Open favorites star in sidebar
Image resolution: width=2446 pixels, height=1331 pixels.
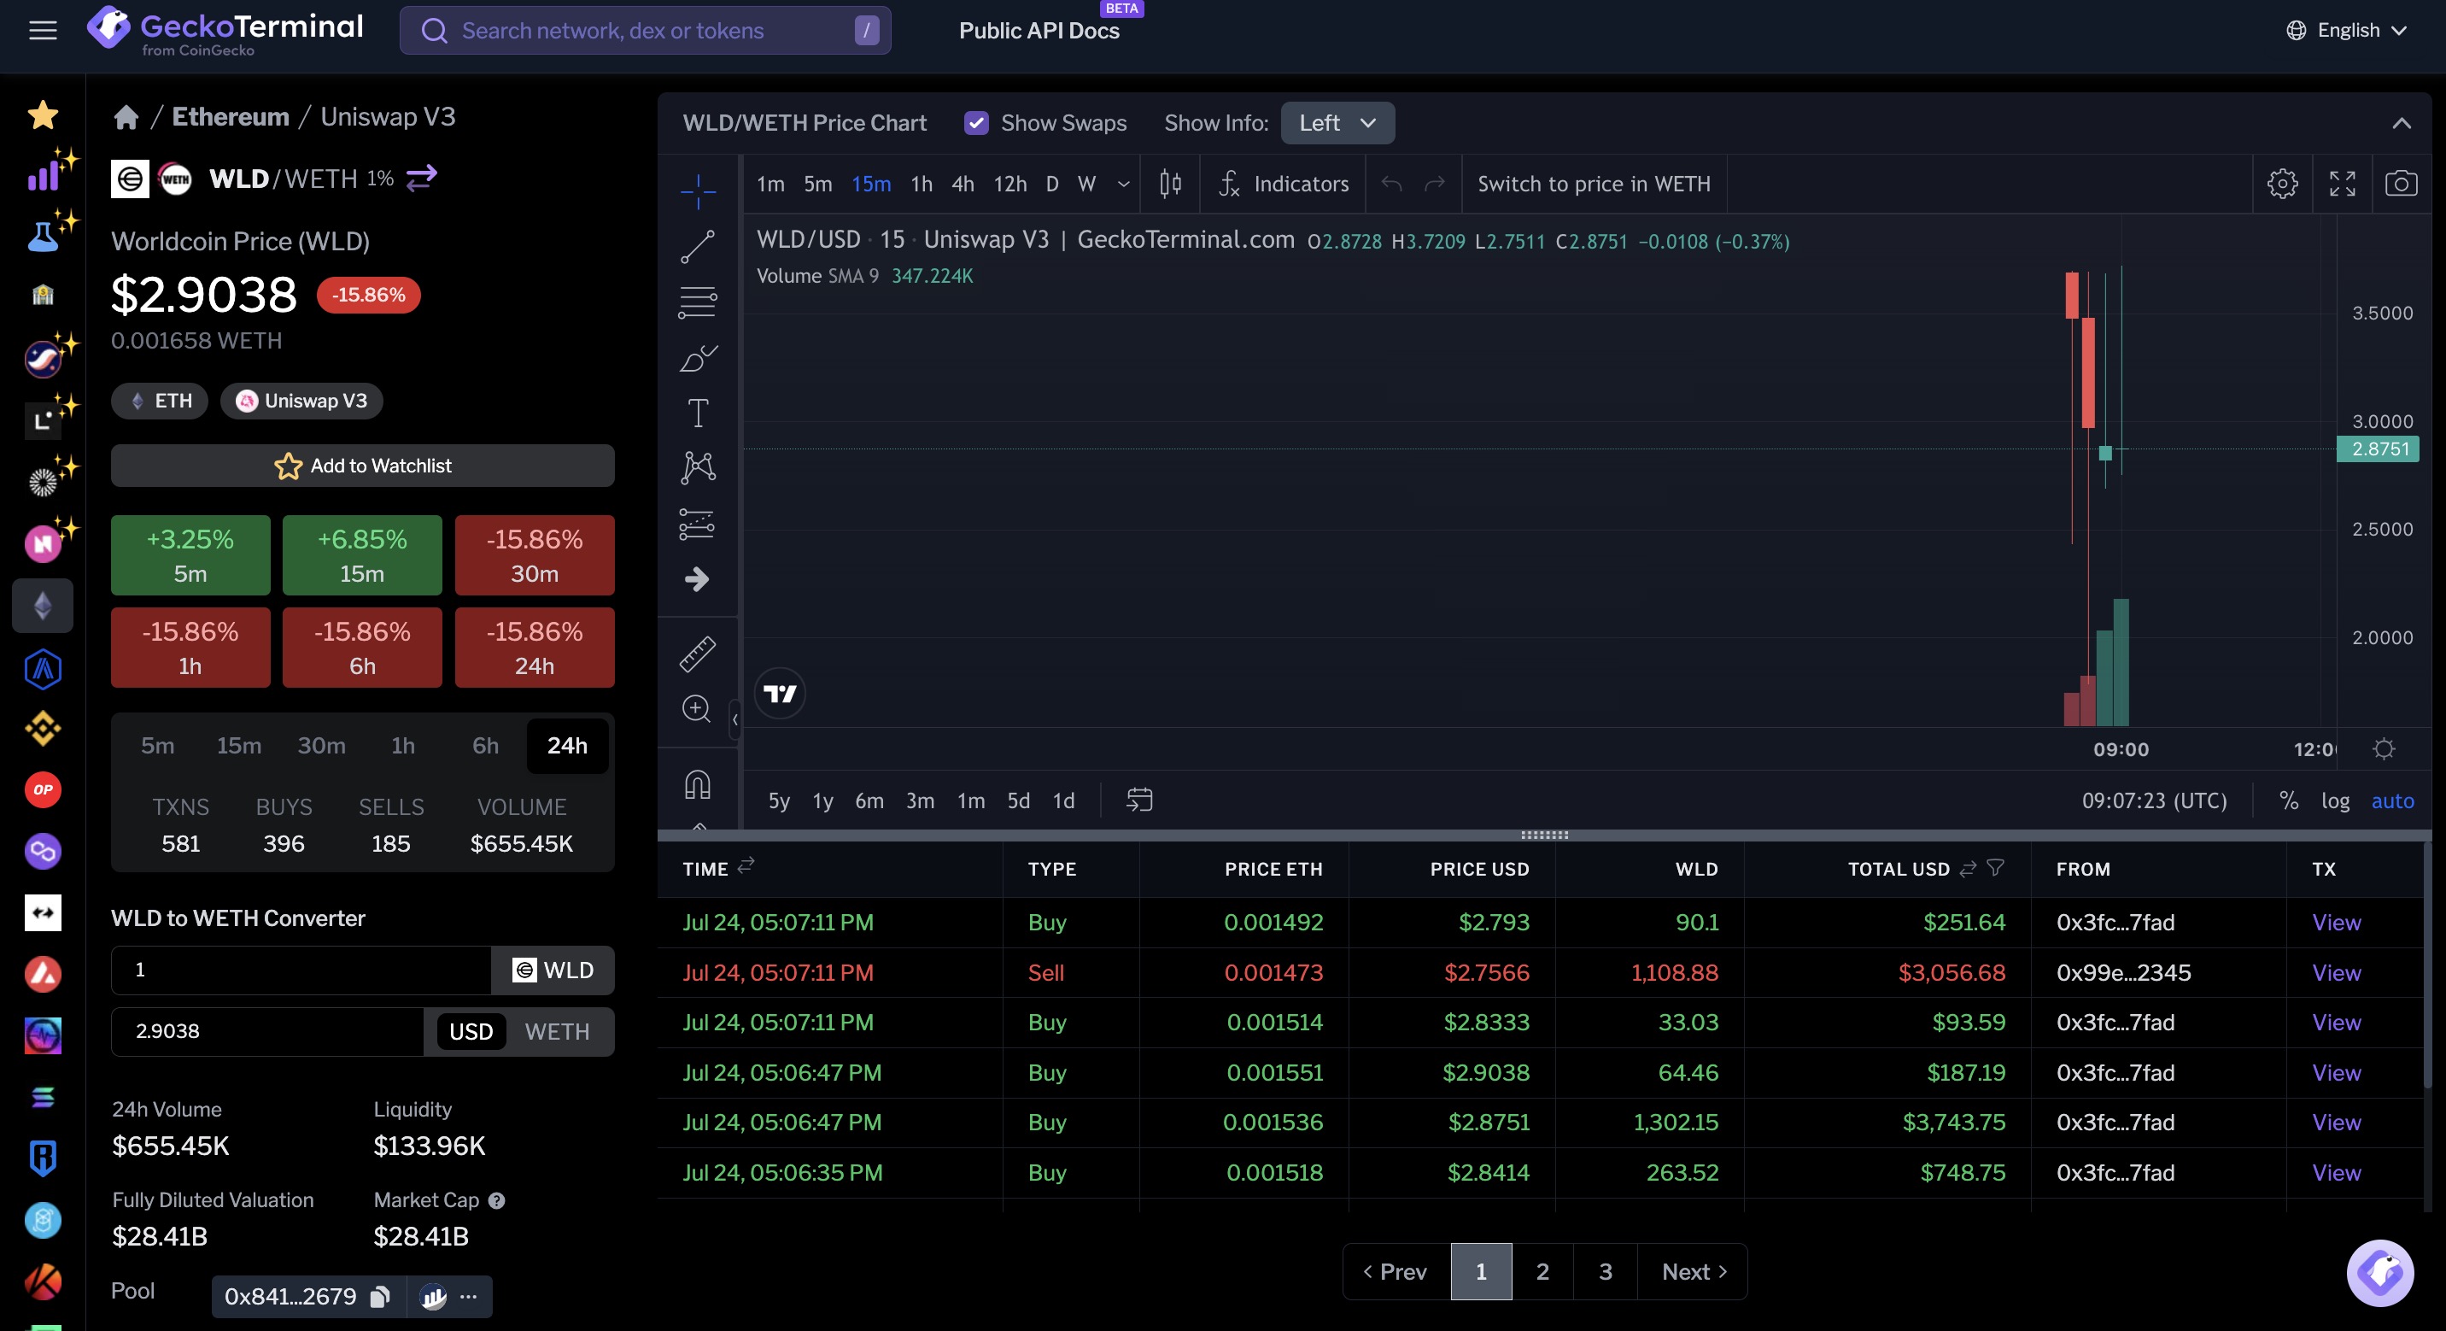[x=43, y=115]
